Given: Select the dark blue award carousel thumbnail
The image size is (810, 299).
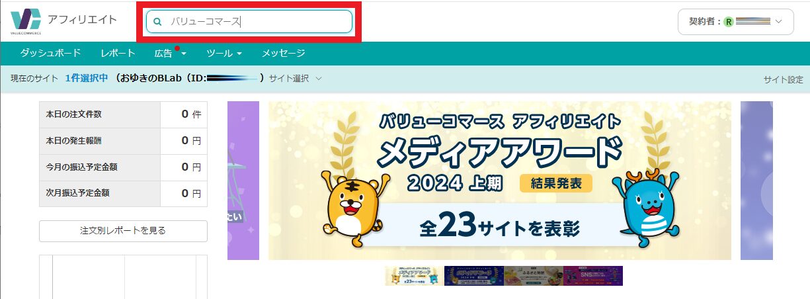Looking at the screenshot, I should pyautogui.click(x=474, y=276).
